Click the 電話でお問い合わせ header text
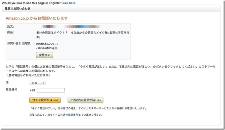This screenshot has width=225, height=130. click(x=17, y=9)
